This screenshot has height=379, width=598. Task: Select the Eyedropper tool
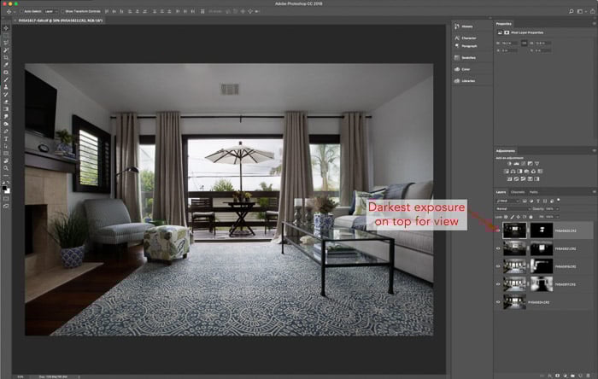click(x=6, y=65)
